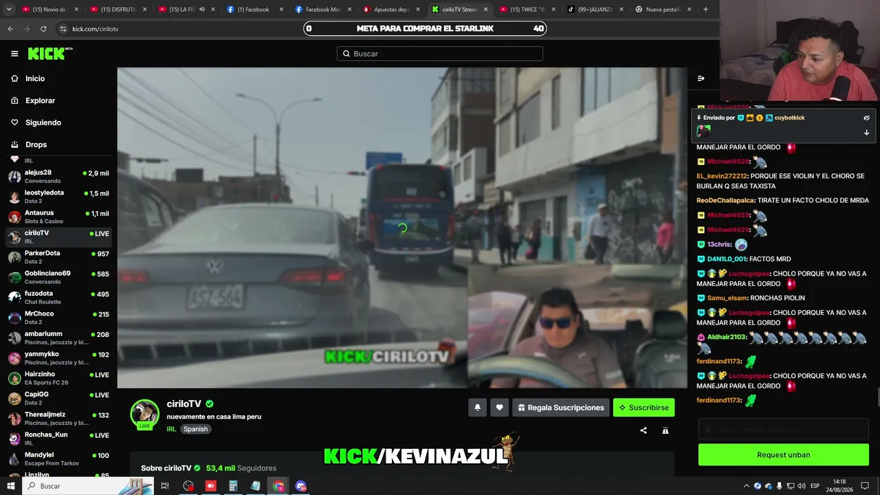The image size is (880, 495).
Task: Click username Samu_elsam in chat
Action: click(727, 298)
